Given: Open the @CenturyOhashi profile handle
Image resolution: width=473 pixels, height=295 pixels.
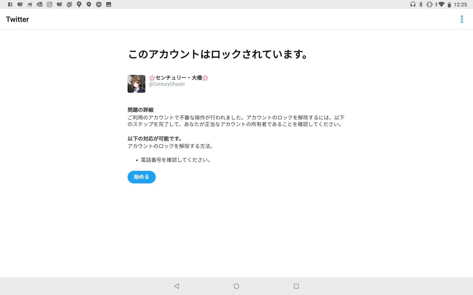Looking at the screenshot, I should 166,84.
